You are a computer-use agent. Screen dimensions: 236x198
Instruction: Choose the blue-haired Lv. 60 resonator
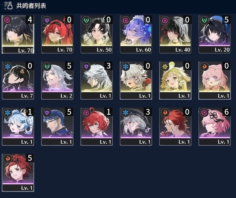[136, 34]
